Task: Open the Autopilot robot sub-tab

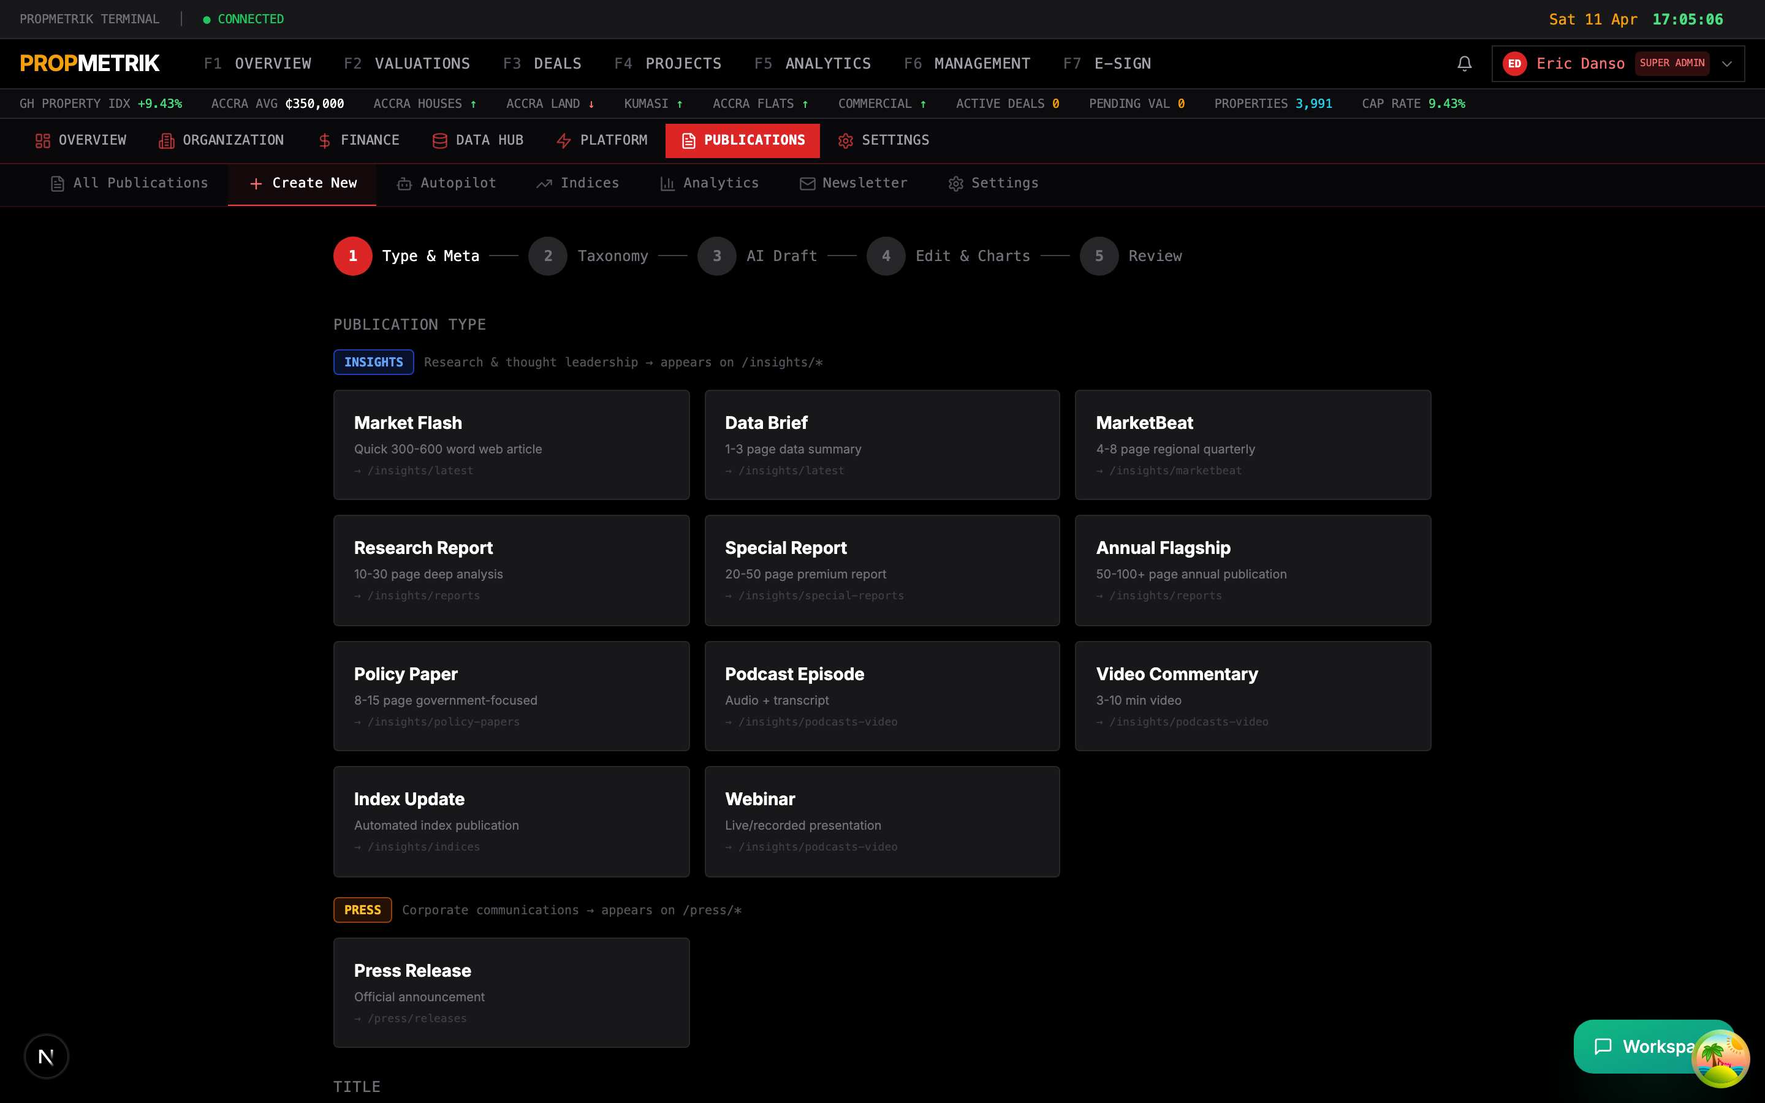Action: pyautogui.click(x=446, y=183)
